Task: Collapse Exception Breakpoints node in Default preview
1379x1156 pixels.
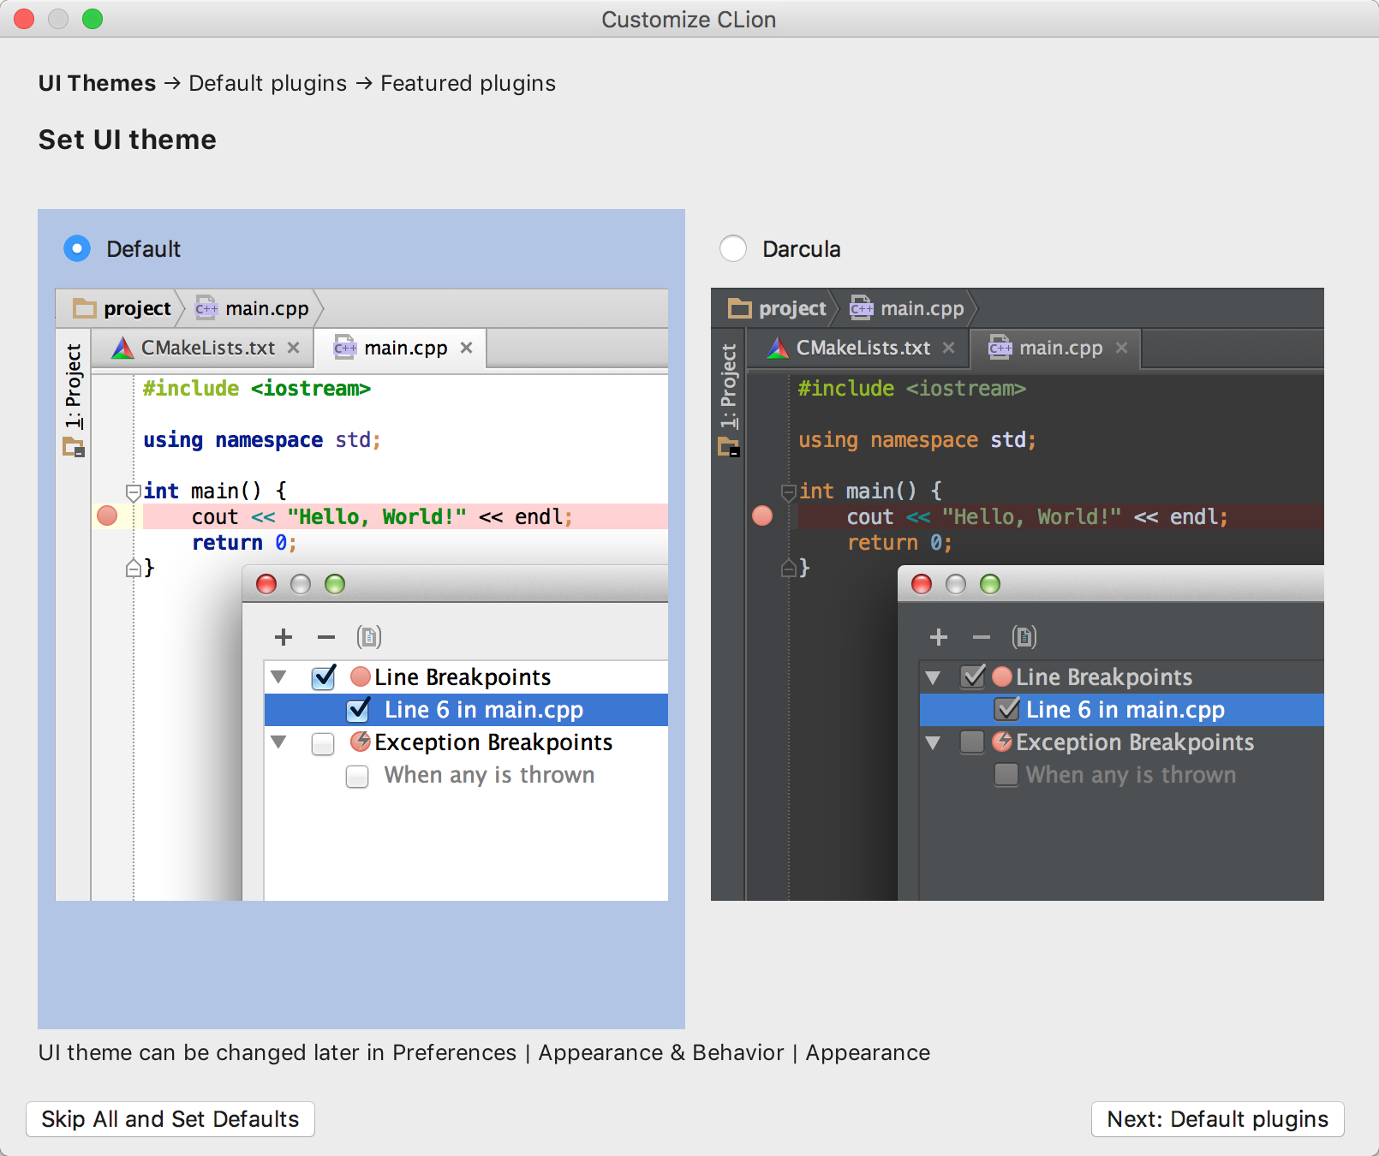Action: [278, 742]
